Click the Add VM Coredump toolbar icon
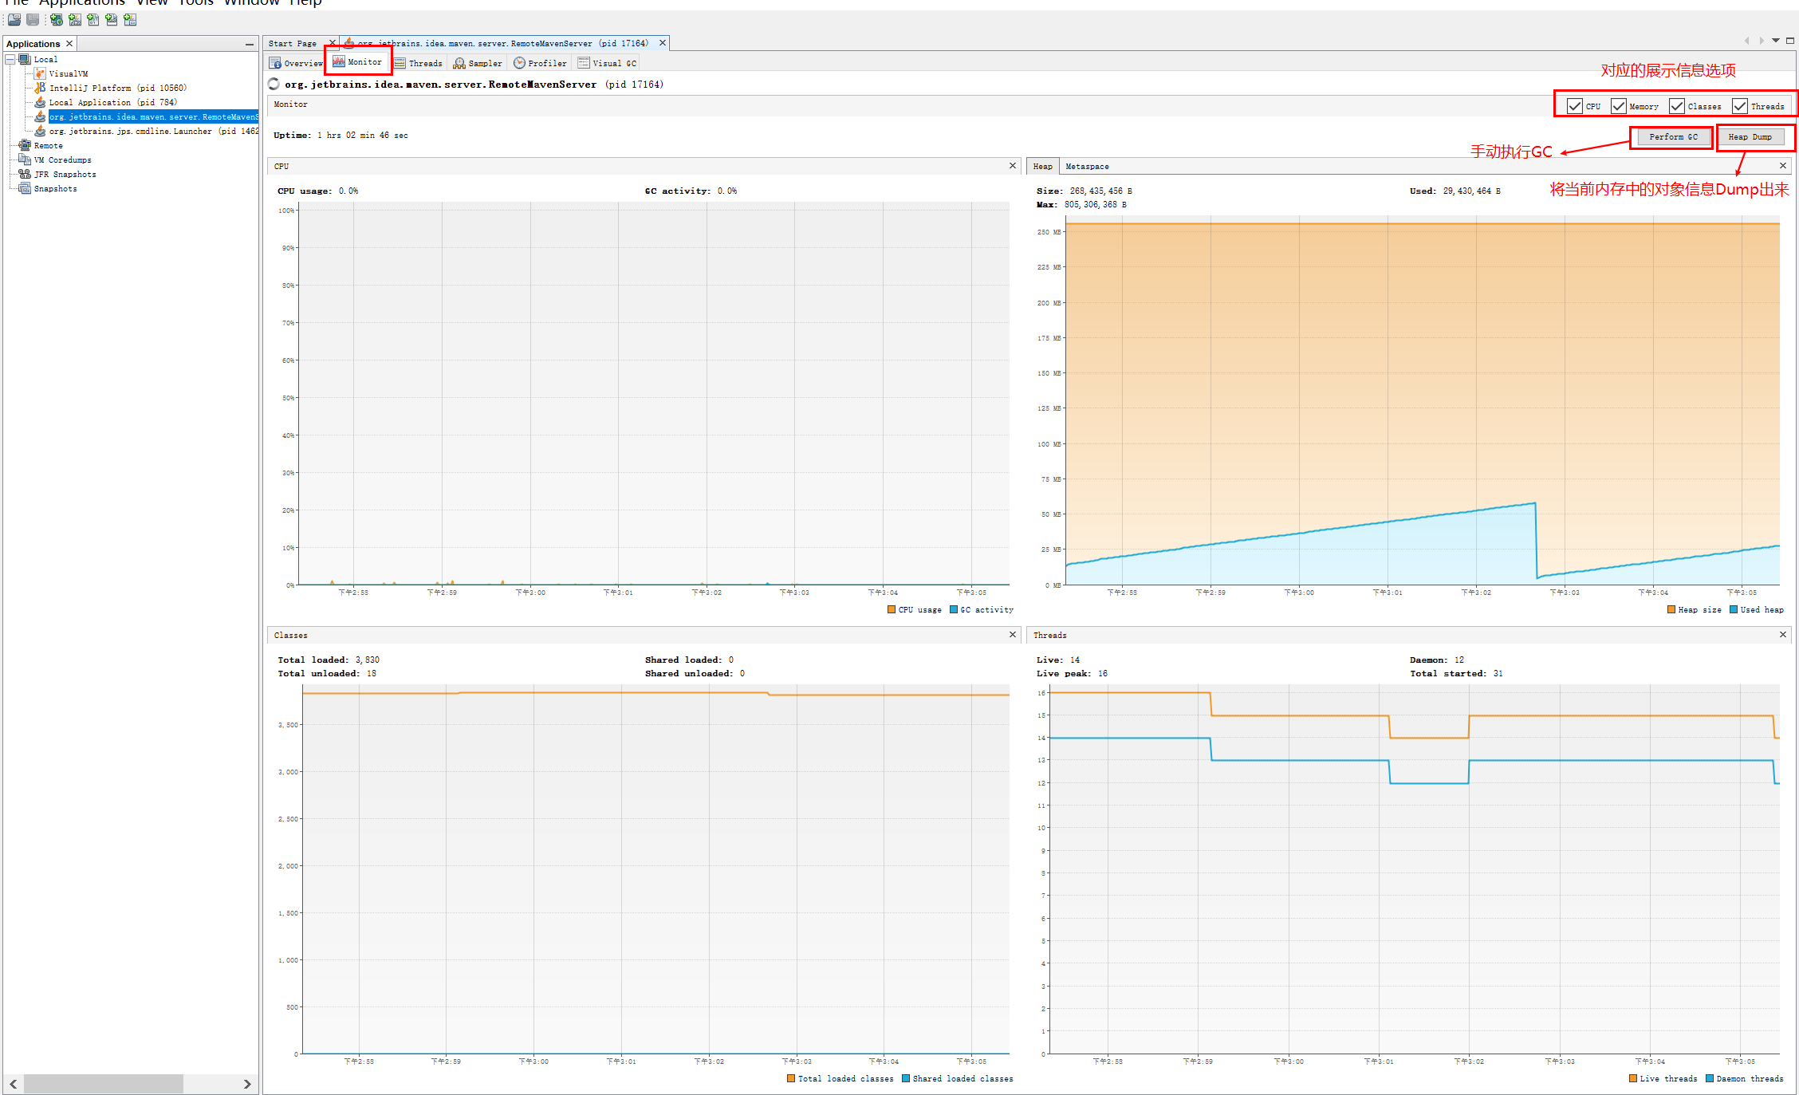The width and height of the screenshot is (1799, 1095). point(93,19)
